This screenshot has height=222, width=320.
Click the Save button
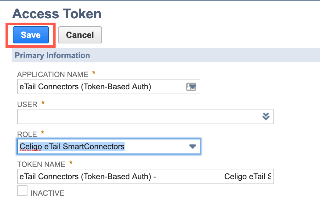(x=30, y=35)
